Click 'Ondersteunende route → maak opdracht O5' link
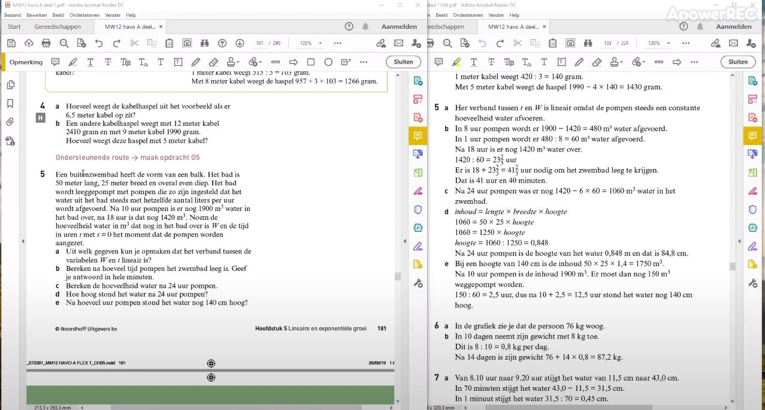The image size is (765, 410). click(128, 158)
